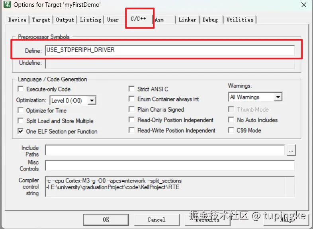Open the Listing tab
This screenshot has height=229, width=313.
(91, 20)
